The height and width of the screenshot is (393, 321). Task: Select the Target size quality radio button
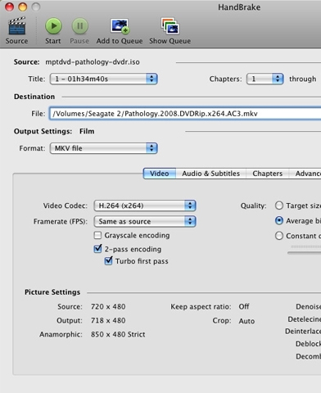coord(279,206)
